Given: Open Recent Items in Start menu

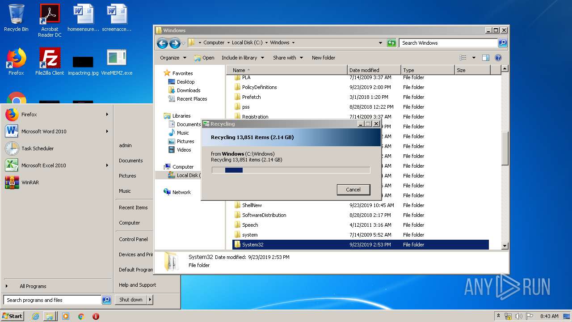Looking at the screenshot, I should 133,208.
